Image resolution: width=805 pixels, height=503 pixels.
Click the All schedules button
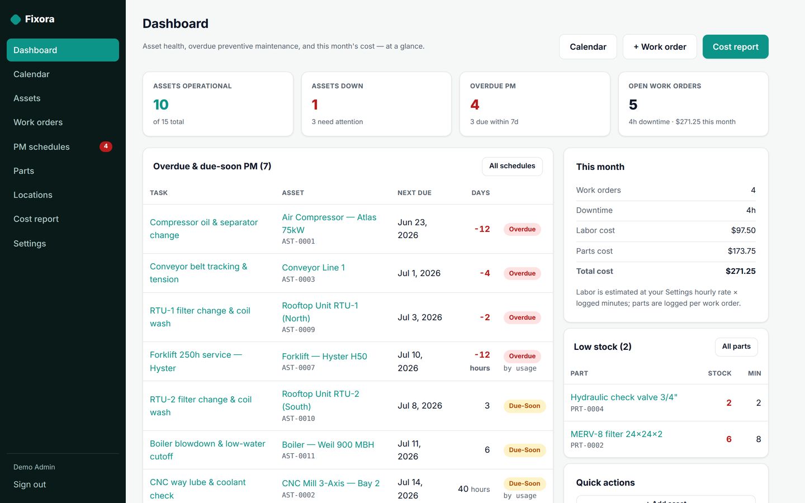click(512, 166)
